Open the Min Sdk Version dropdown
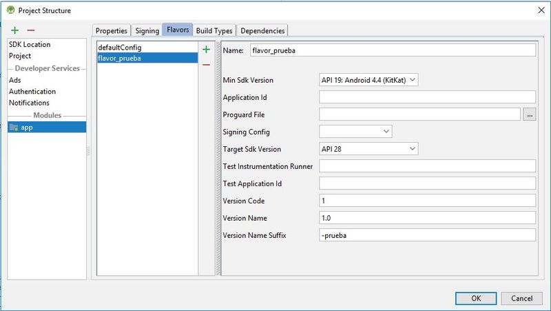 point(368,80)
